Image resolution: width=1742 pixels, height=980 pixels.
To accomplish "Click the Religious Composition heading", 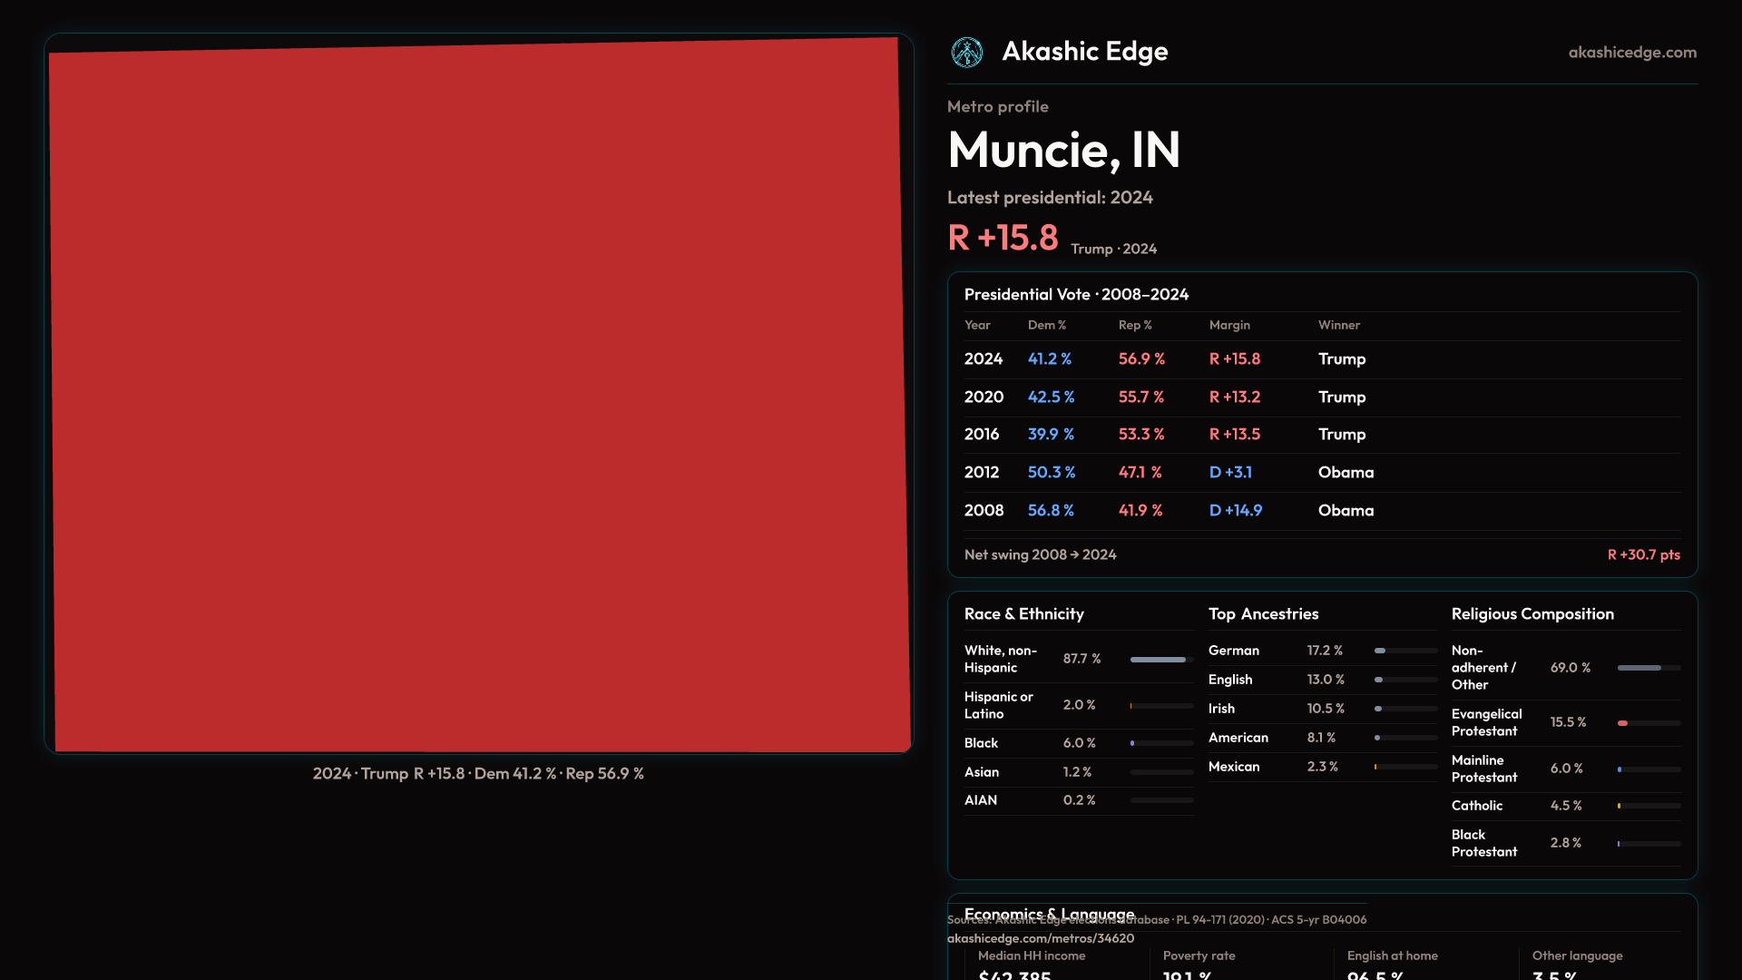I will pos(1532,614).
